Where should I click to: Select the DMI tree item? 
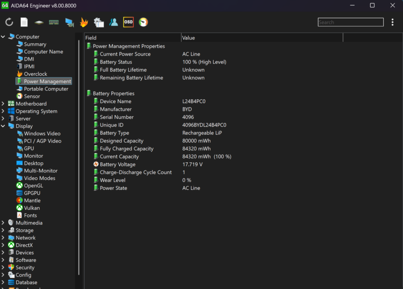(29, 59)
